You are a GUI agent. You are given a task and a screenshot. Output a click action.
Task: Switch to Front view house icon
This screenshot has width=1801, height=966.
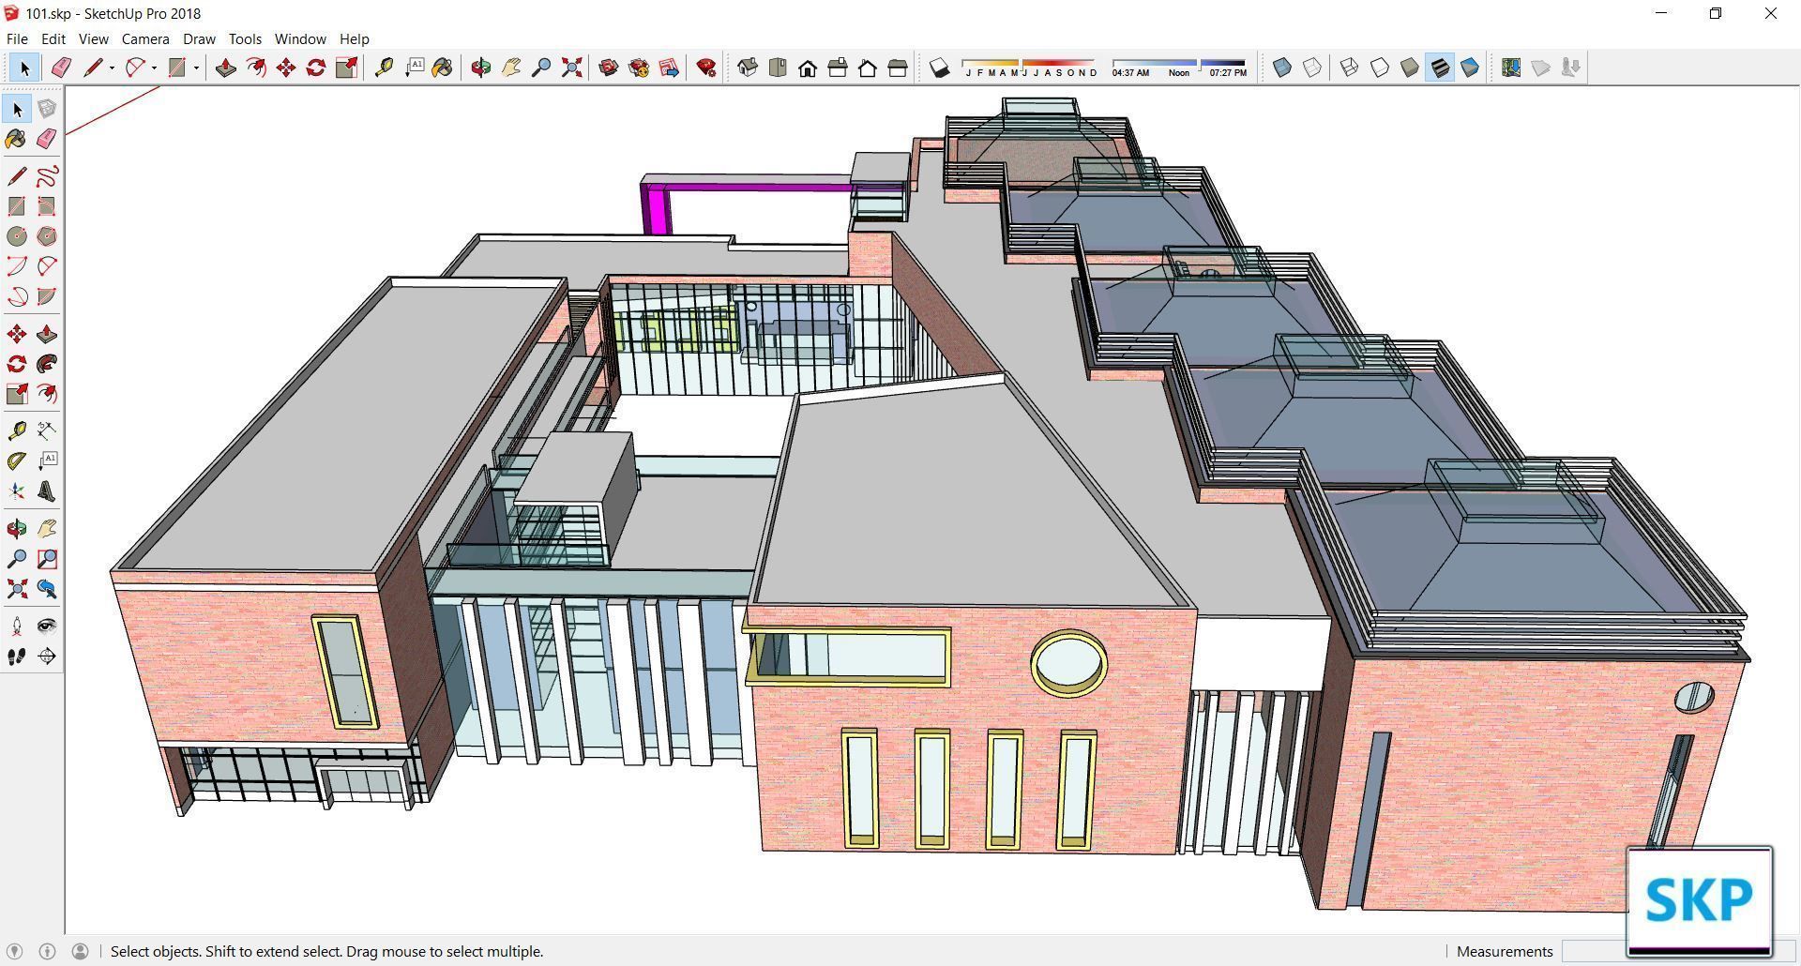pyautogui.click(x=808, y=68)
